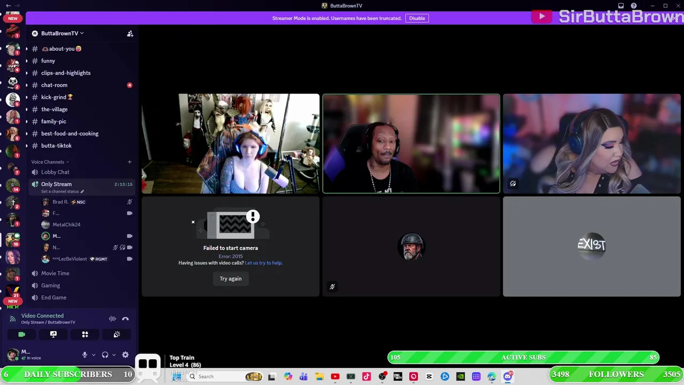Image resolution: width=684 pixels, height=385 pixels.
Task: Select LezBeViolent in voice member list
Action: [87, 259]
